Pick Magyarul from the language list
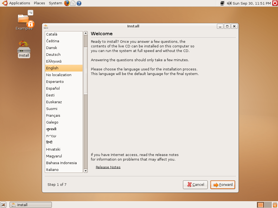 point(64,156)
